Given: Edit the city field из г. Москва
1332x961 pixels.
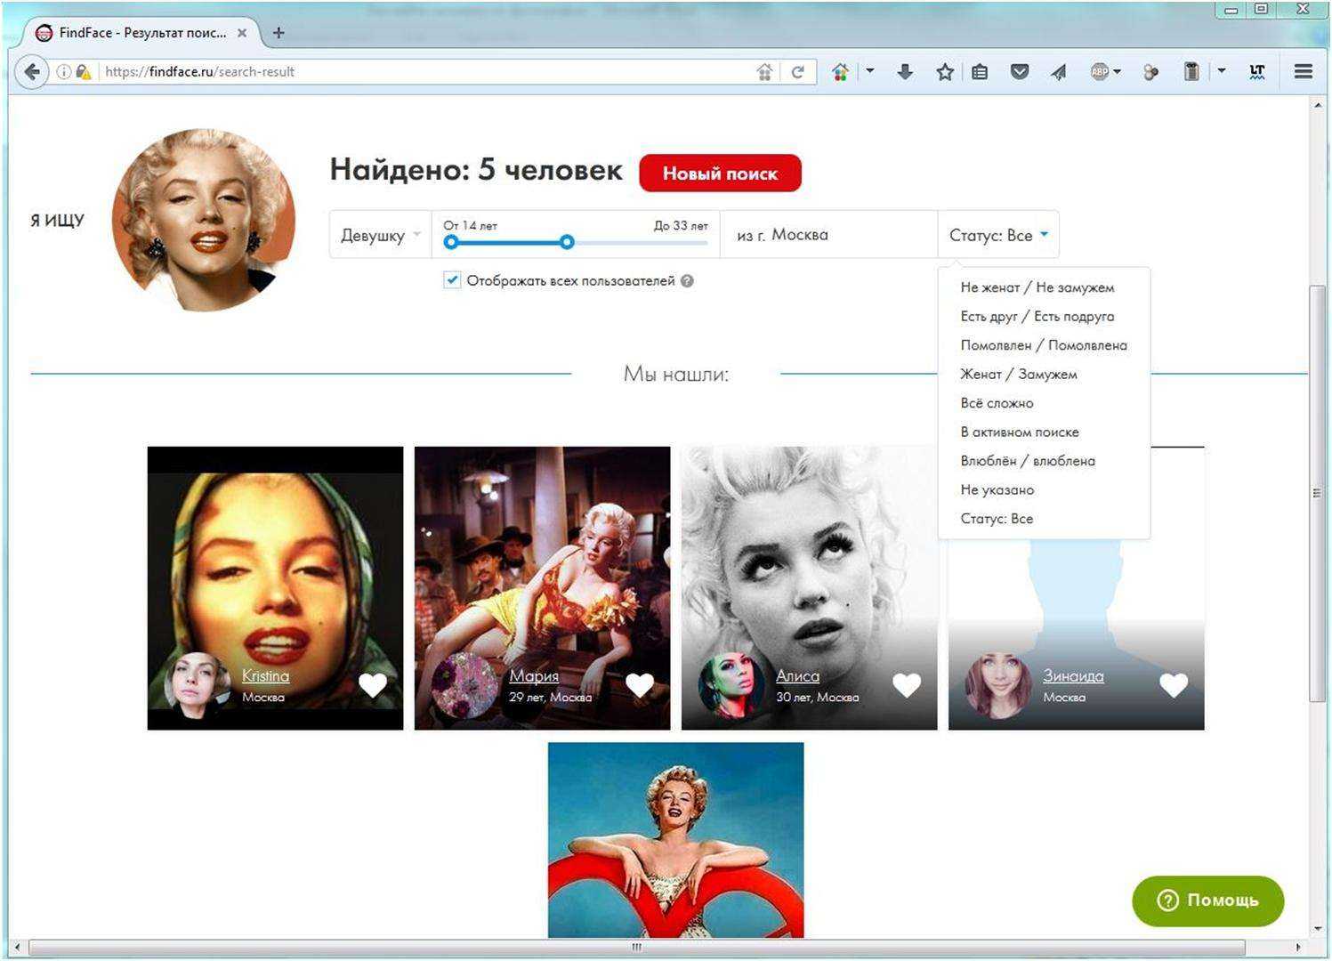Looking at the screenshot, I should (828, 235).
